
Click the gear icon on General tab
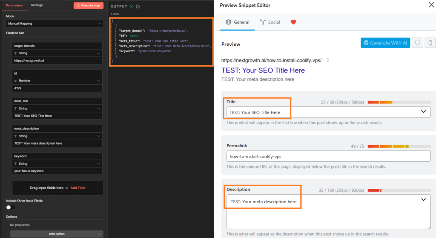229,22
